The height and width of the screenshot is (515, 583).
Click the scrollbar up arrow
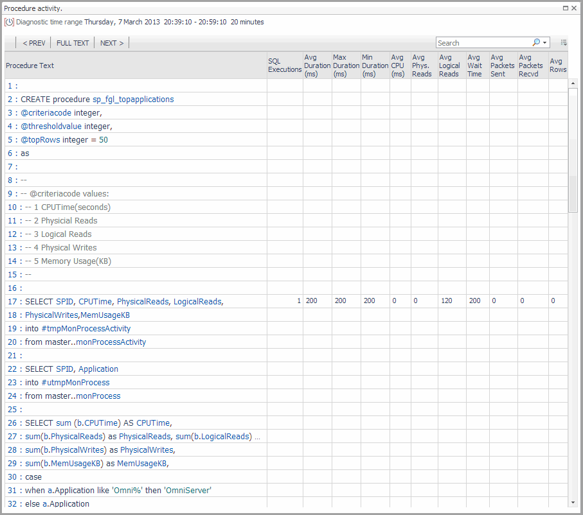pos(573,83)
